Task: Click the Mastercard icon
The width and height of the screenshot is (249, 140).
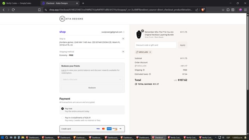Action: pyautogui.click(x=103, y=129)
